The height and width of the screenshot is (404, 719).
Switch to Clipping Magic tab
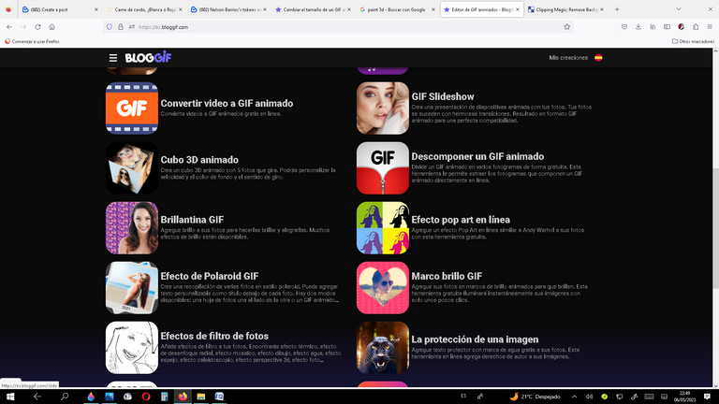click(x=564, y=9)
